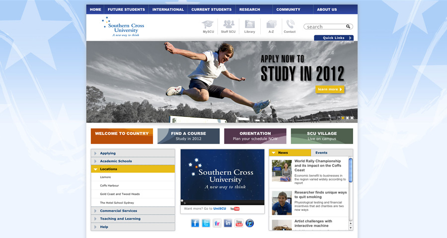Open the Quick Links dropdown
The width and height of the screenshot is (447, 238).
click(x=334, y=38)
